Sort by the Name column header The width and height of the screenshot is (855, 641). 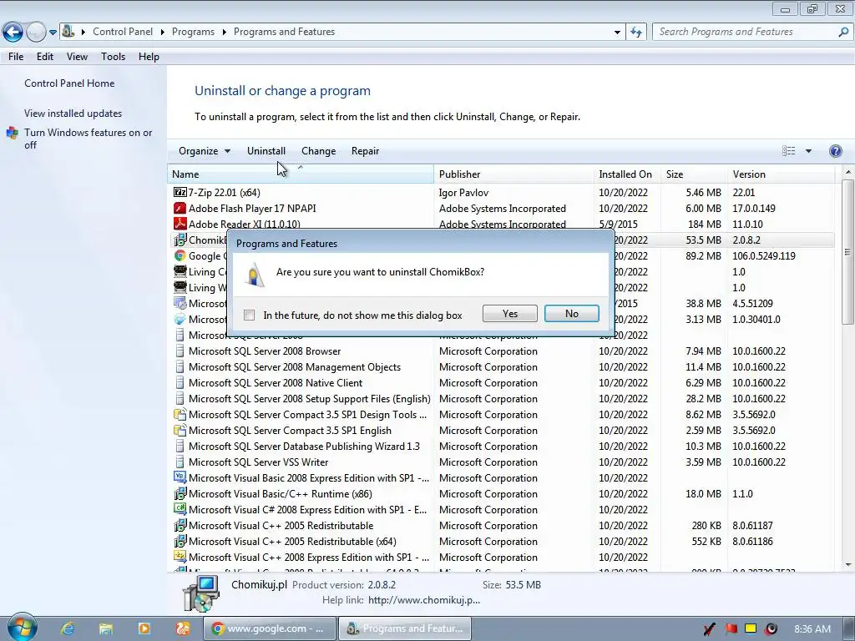[x=301, y=174]
